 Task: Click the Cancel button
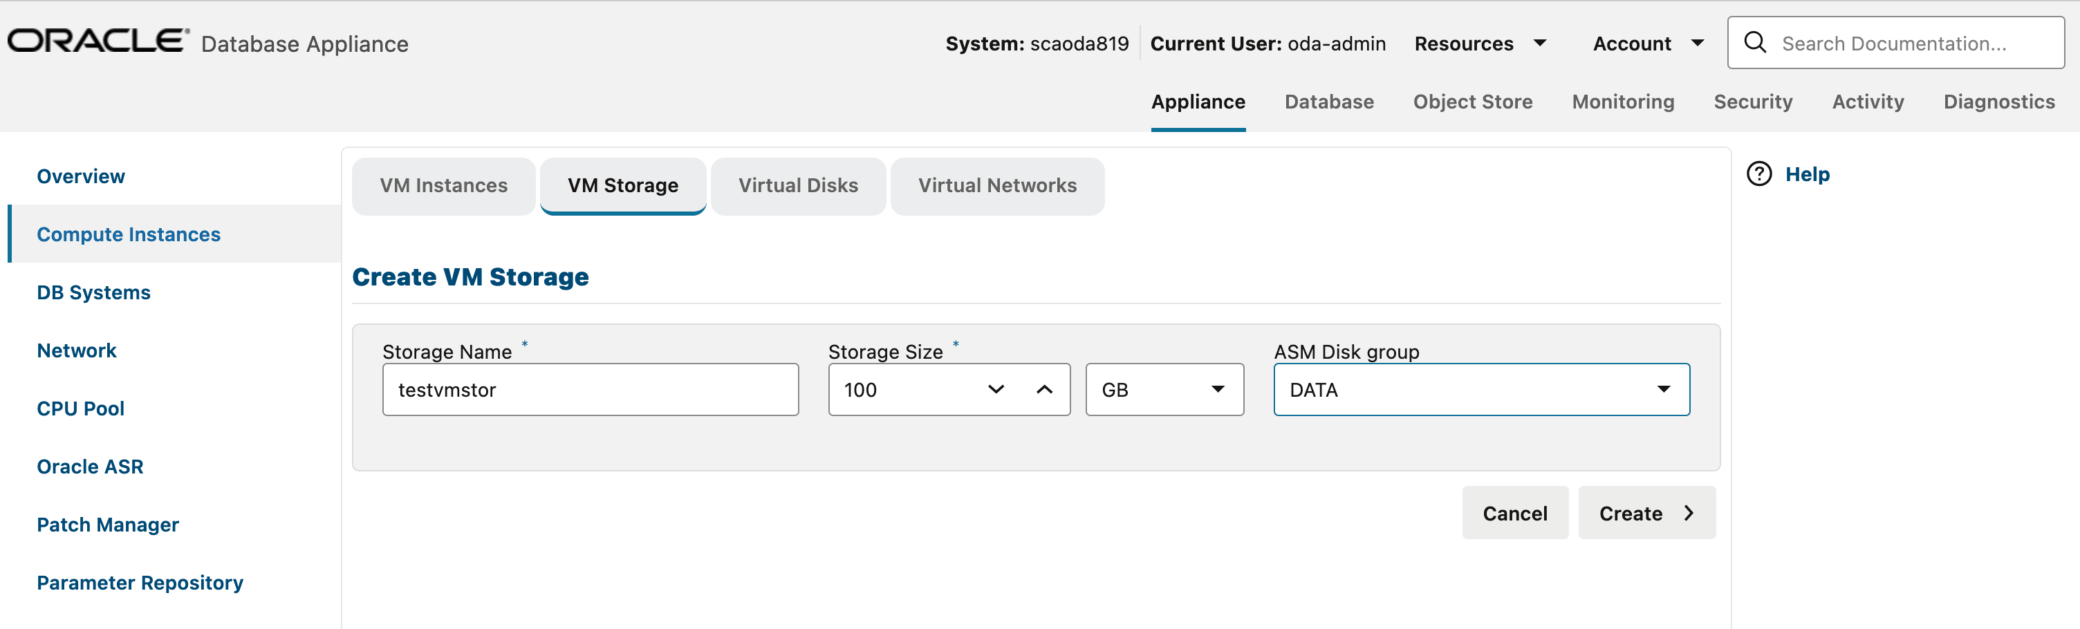[x=1515, y=513]
